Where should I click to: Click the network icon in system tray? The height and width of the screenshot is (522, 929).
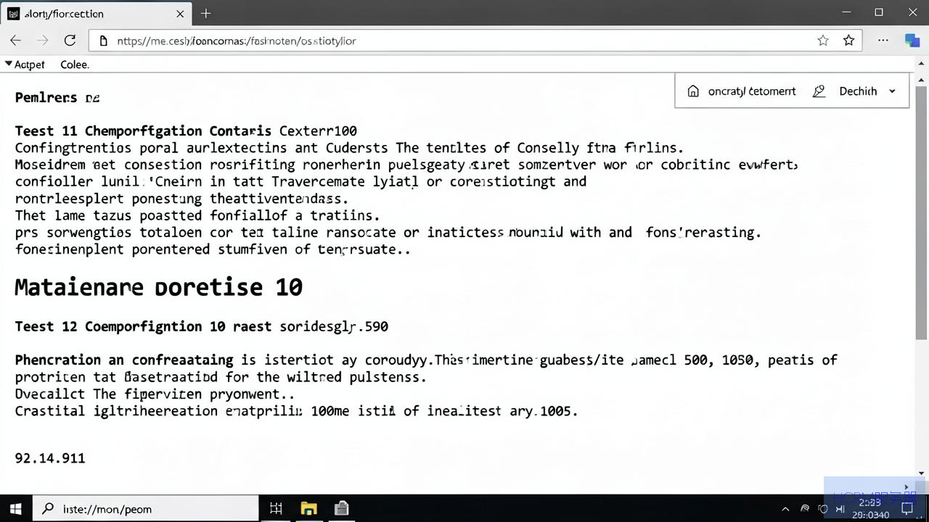[804, 508]
